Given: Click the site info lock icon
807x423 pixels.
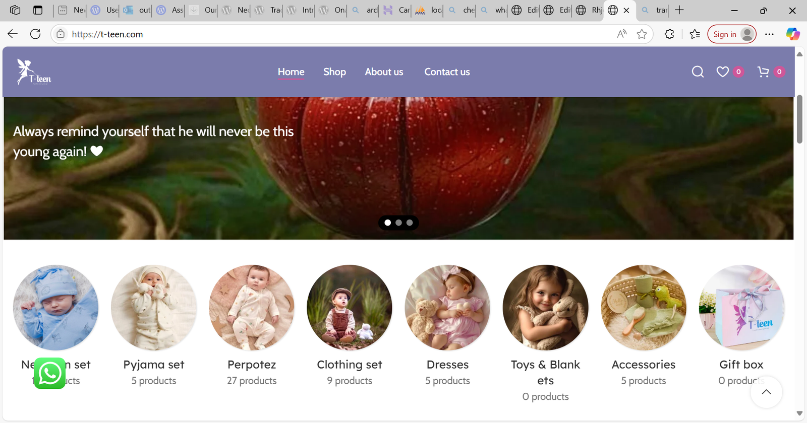Looking at the screenshot, I should click(61, 34).
